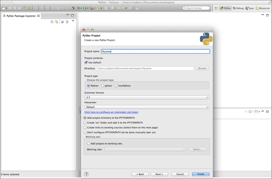Maximize the PyDev Package Explorer panel
Screen dimensions: 272x179
pyautogui.click(x=72, y=15)
